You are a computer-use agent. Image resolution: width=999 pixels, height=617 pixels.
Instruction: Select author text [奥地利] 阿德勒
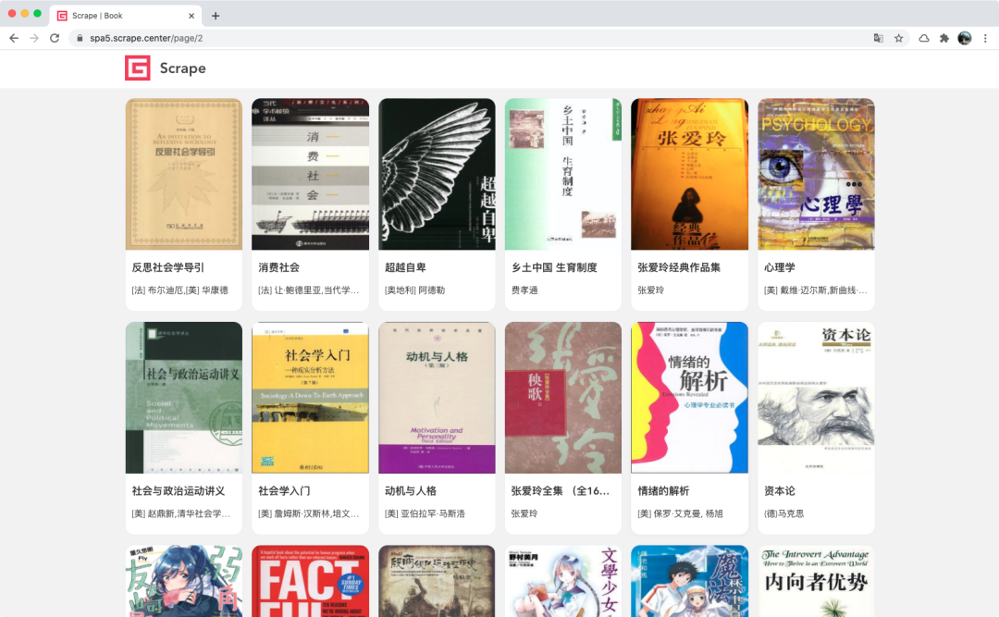coord(414,290)
